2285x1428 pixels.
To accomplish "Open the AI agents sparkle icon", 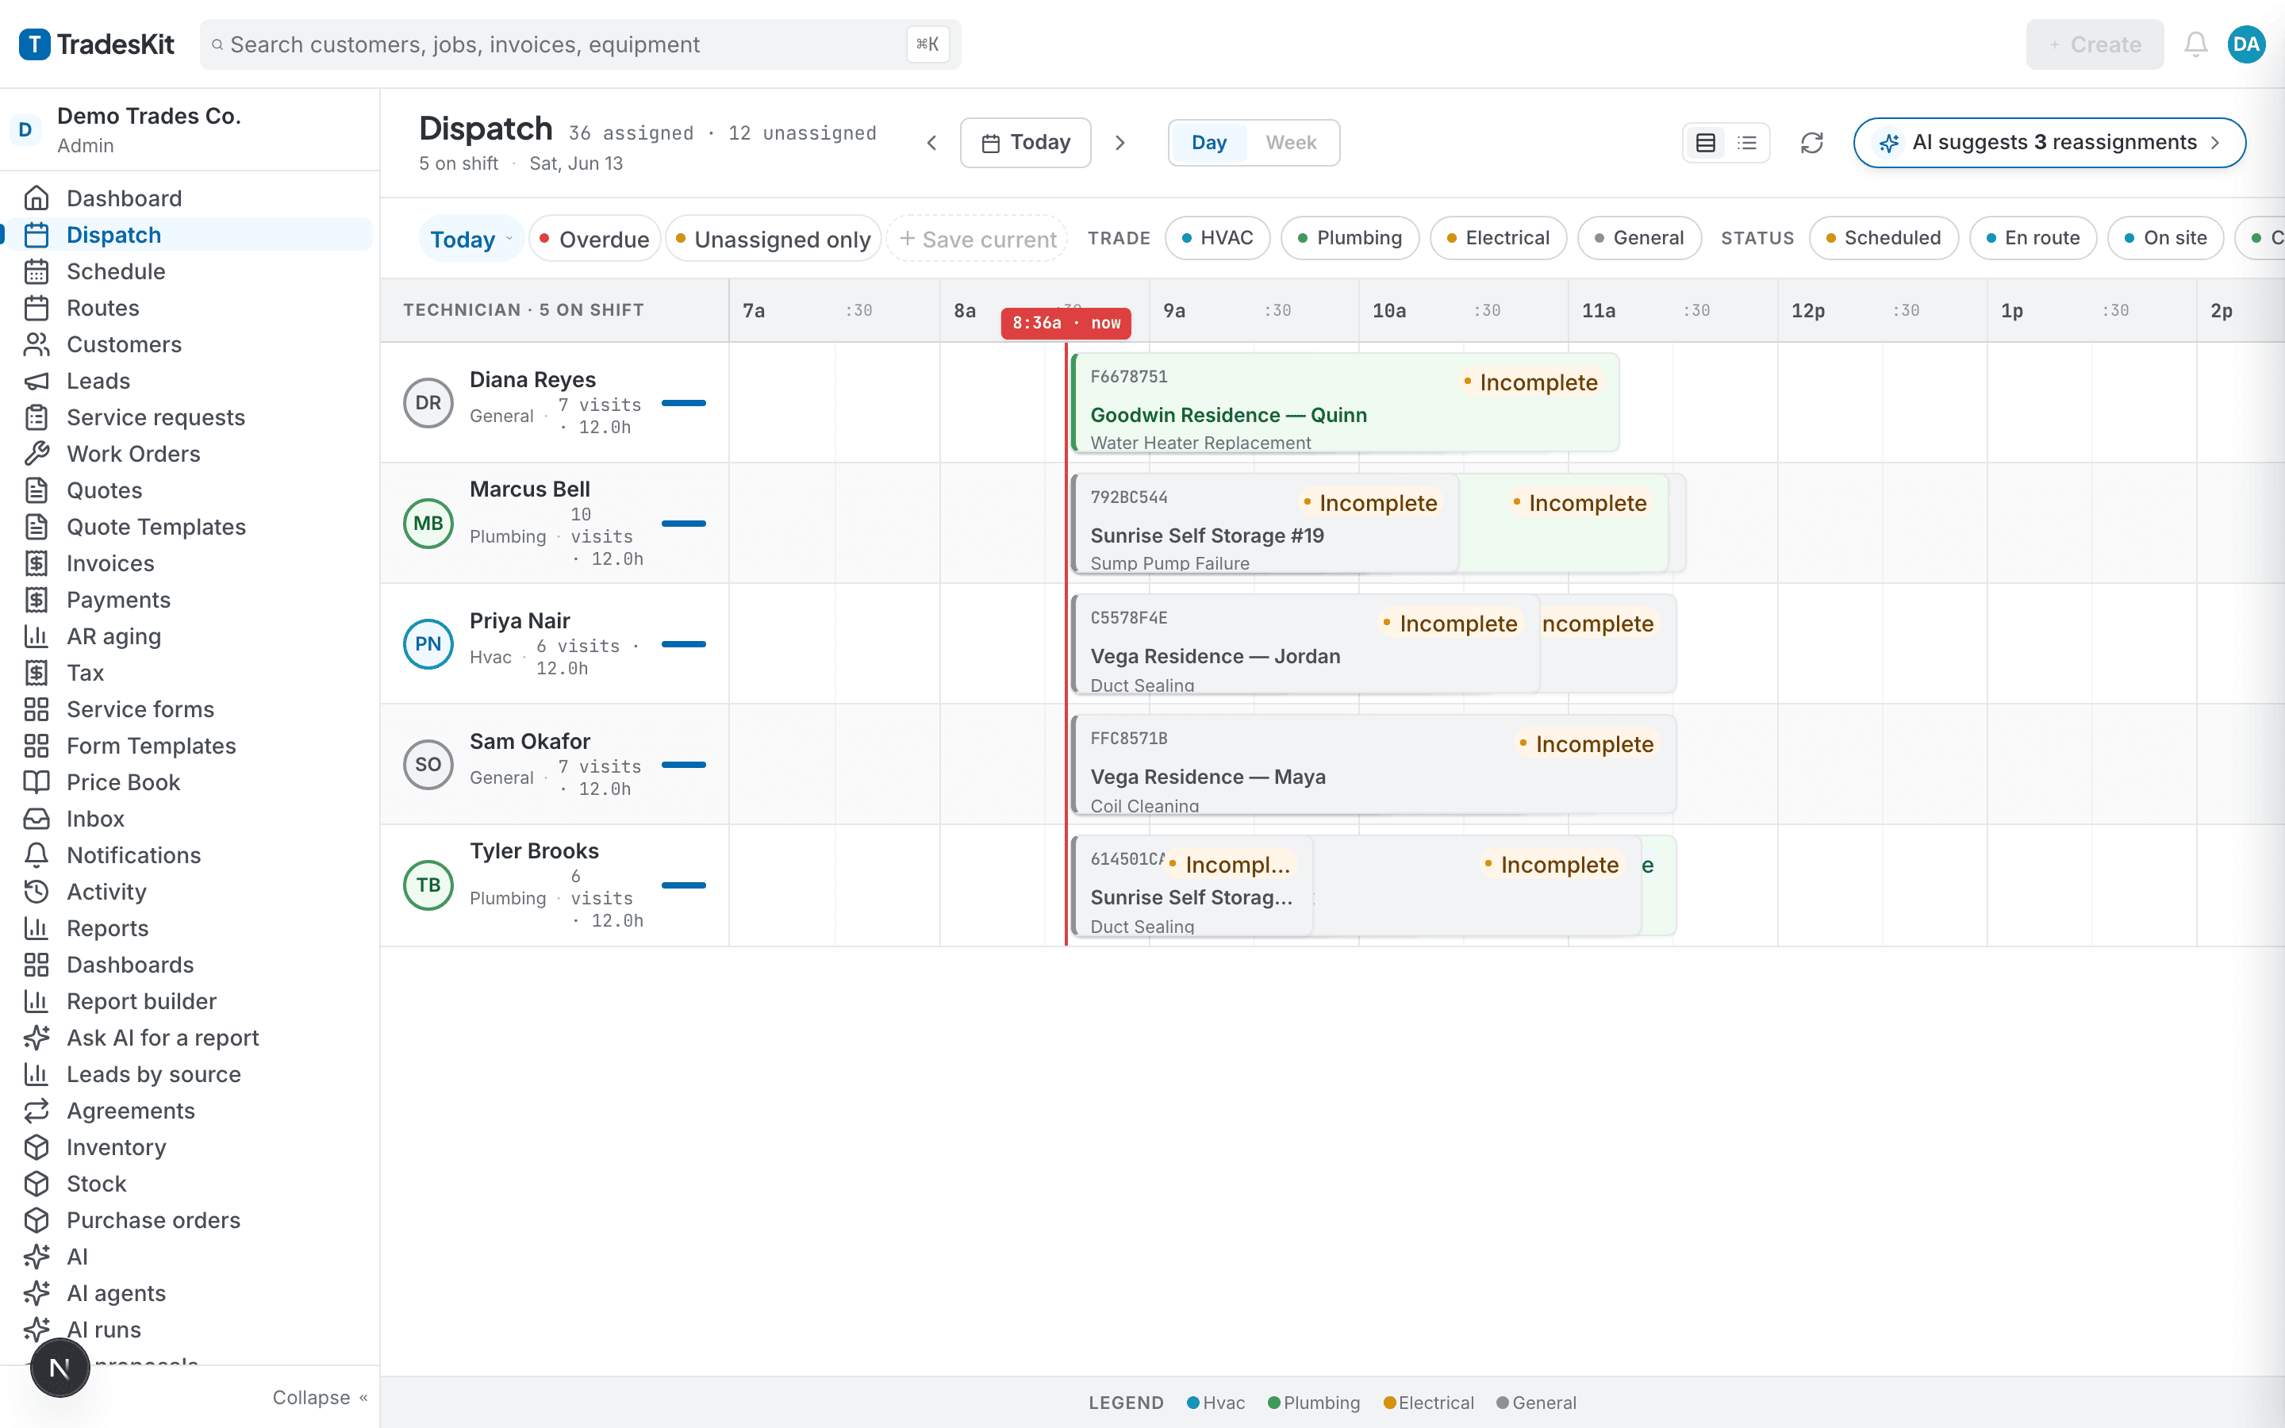I will point(36,1294).
